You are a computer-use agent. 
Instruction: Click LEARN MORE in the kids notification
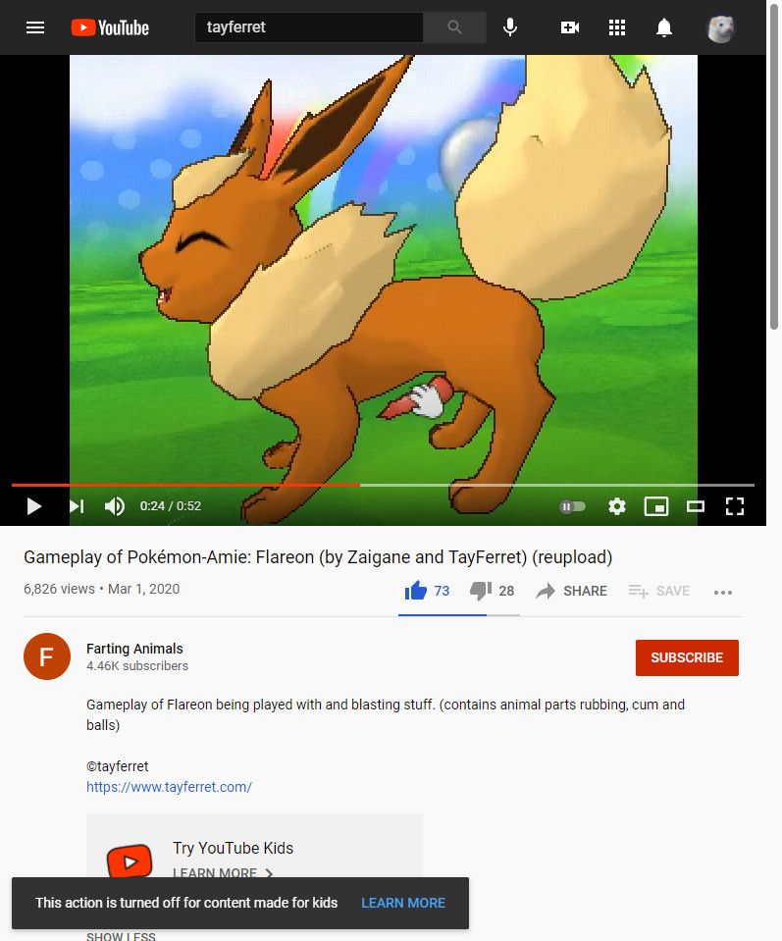(x=403, y=903)
